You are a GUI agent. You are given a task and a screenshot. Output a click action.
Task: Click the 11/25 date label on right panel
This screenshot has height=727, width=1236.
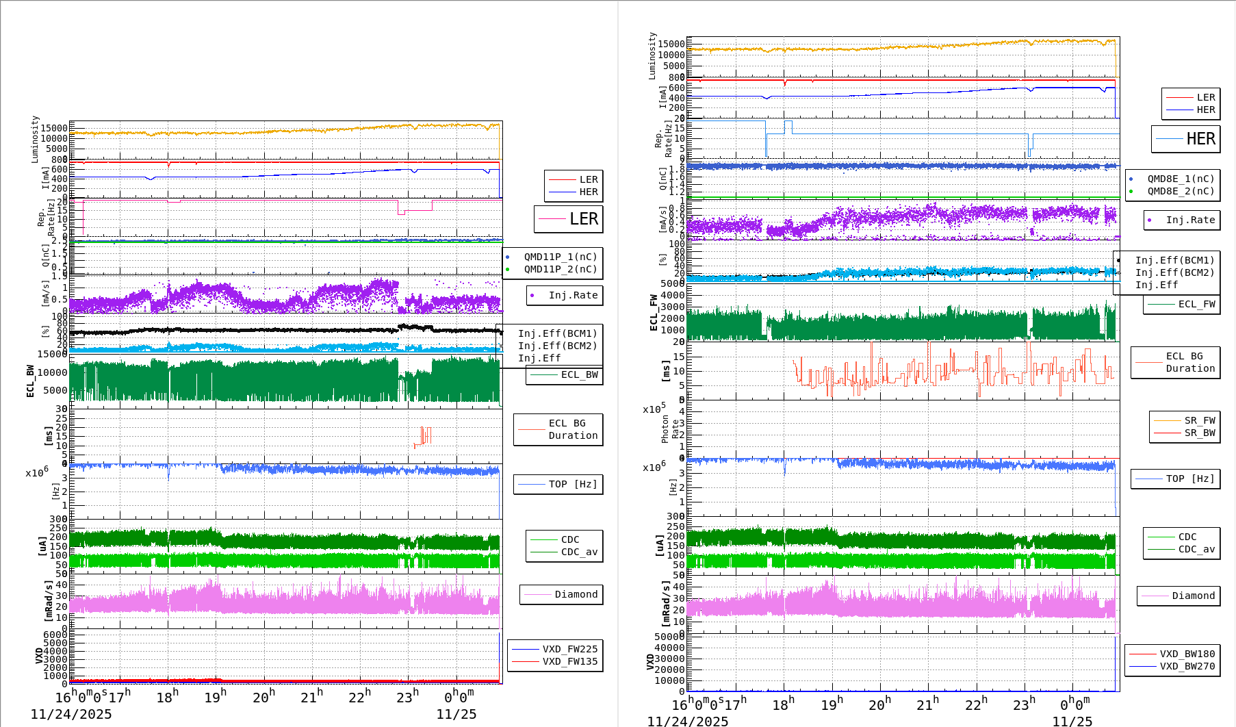[x=1074, y=722]
